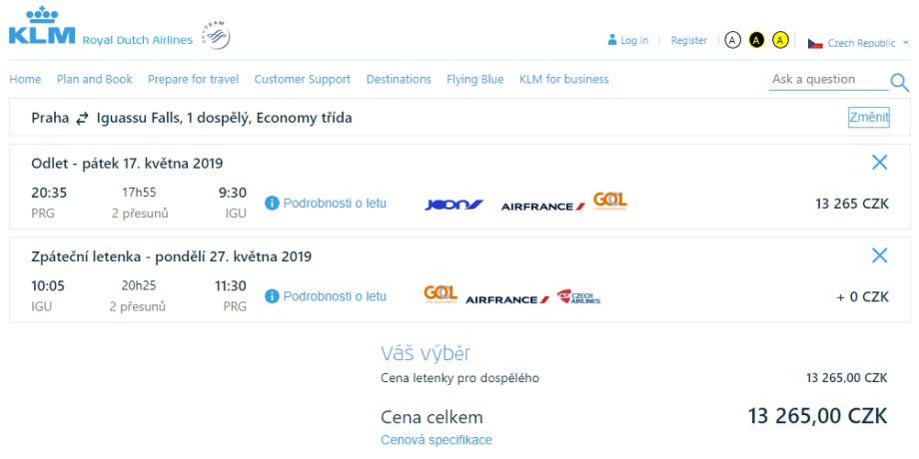Open the Cenová specifikace link

(437, 440)
